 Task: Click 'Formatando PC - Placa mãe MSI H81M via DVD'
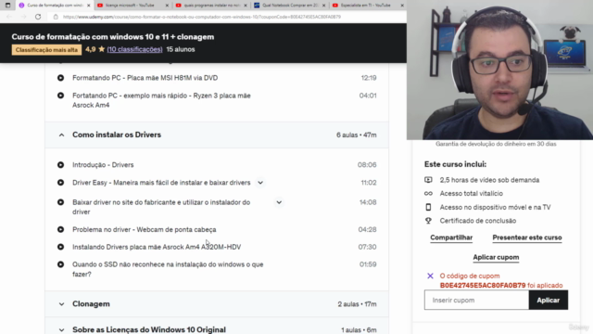tap(145, 78)
